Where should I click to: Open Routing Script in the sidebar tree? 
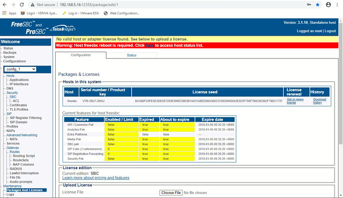(24, 156)
